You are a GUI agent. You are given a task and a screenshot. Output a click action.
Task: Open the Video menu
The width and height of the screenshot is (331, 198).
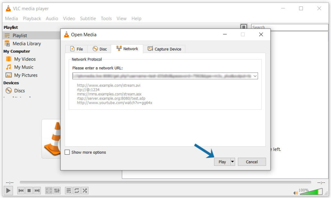pos(69,18)
